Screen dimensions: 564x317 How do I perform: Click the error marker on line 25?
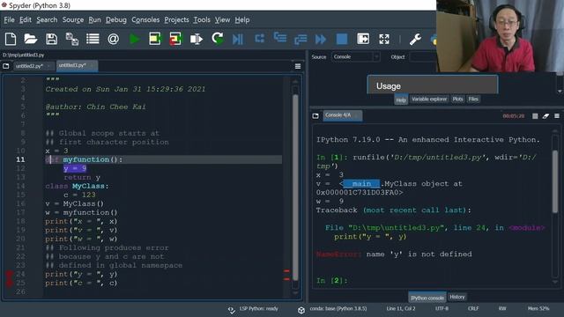(x=9, y=284)
